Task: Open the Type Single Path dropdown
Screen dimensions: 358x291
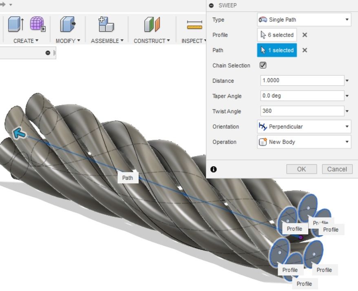Action: [304, 20]
